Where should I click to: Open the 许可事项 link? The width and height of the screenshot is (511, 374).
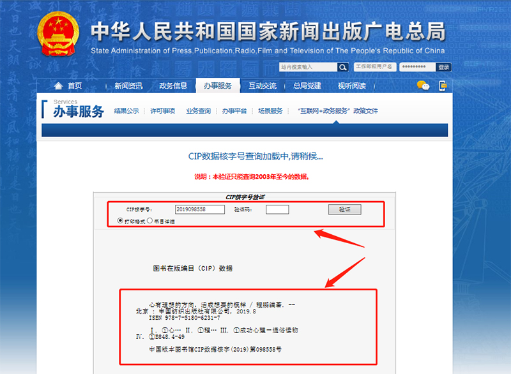click(162, 111)
